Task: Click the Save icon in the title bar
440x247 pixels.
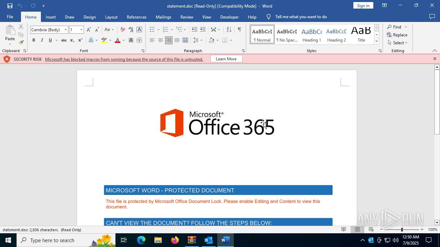Action: 10,6
